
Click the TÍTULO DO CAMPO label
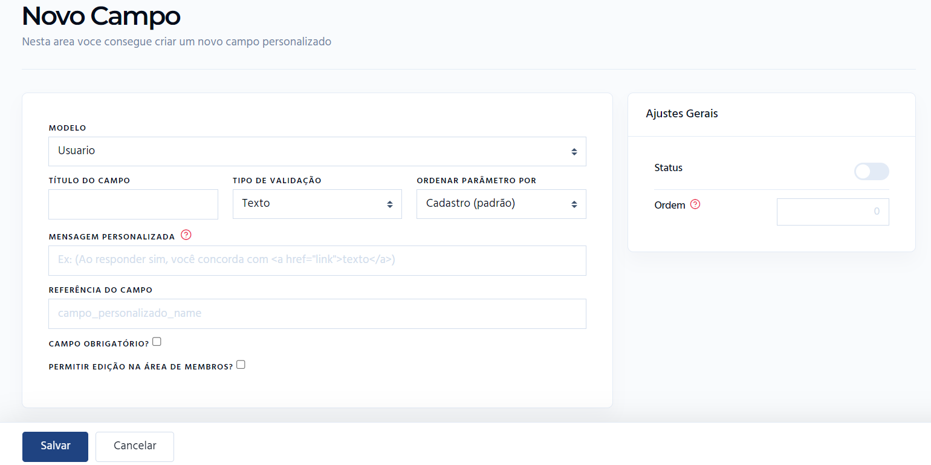point(89,181)
